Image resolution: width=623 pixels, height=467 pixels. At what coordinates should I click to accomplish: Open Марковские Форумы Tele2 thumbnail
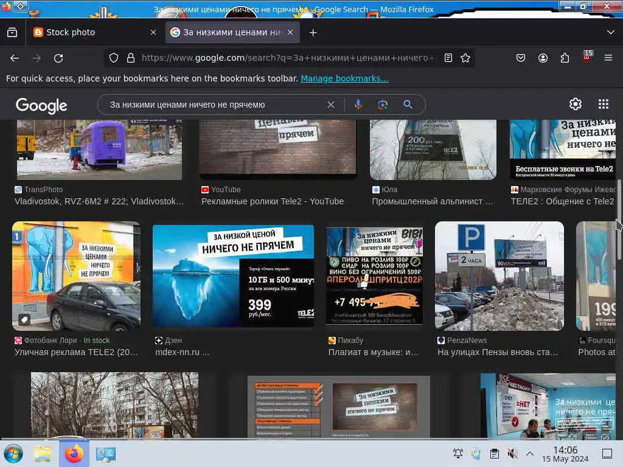click(563, 150)
